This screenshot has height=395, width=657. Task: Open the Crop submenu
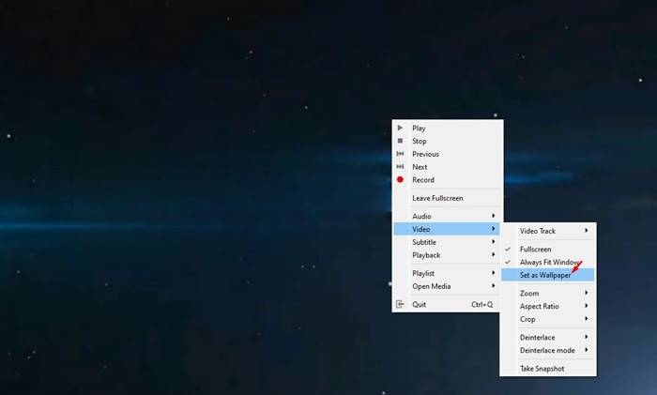click(x=548, y=319)
